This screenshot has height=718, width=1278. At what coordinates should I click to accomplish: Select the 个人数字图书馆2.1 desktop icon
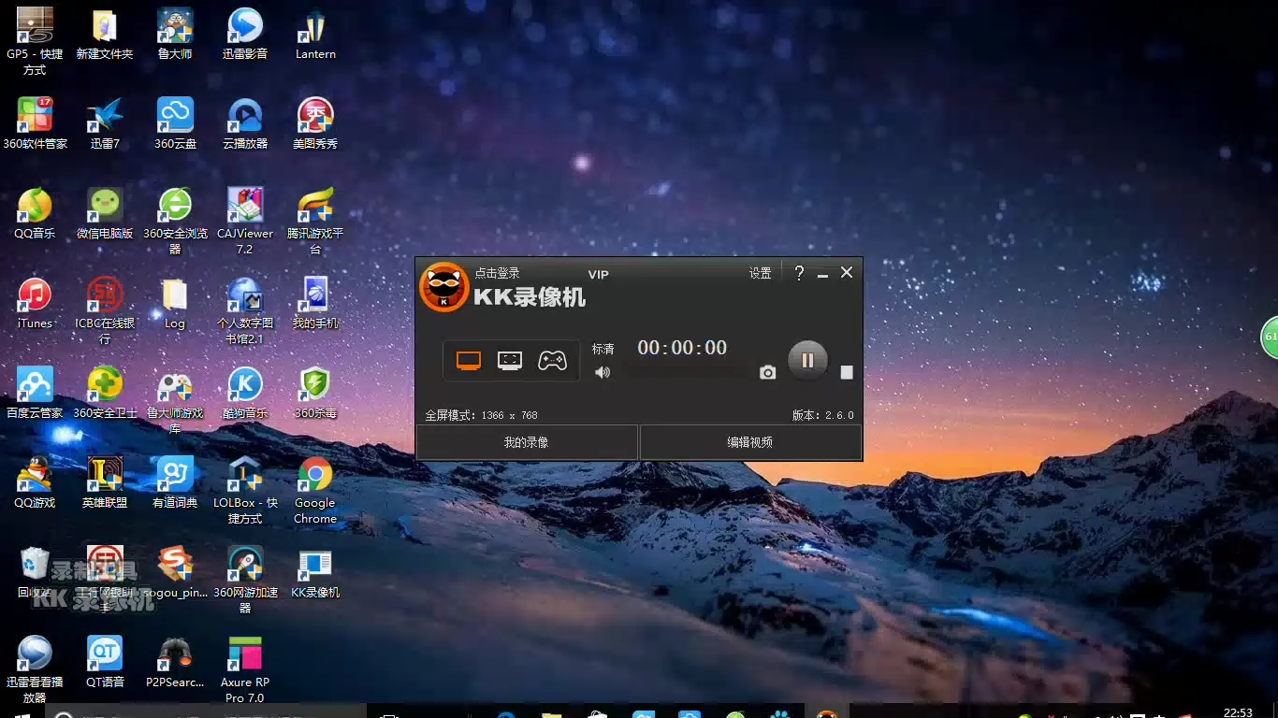[x=245, y=310]
